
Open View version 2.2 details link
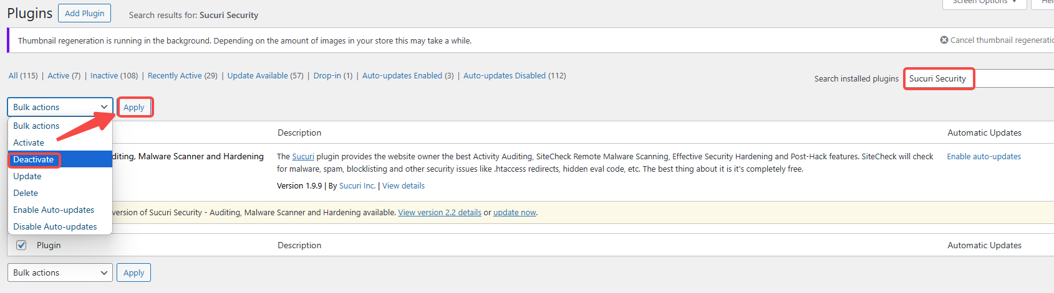tap(440, 213)
